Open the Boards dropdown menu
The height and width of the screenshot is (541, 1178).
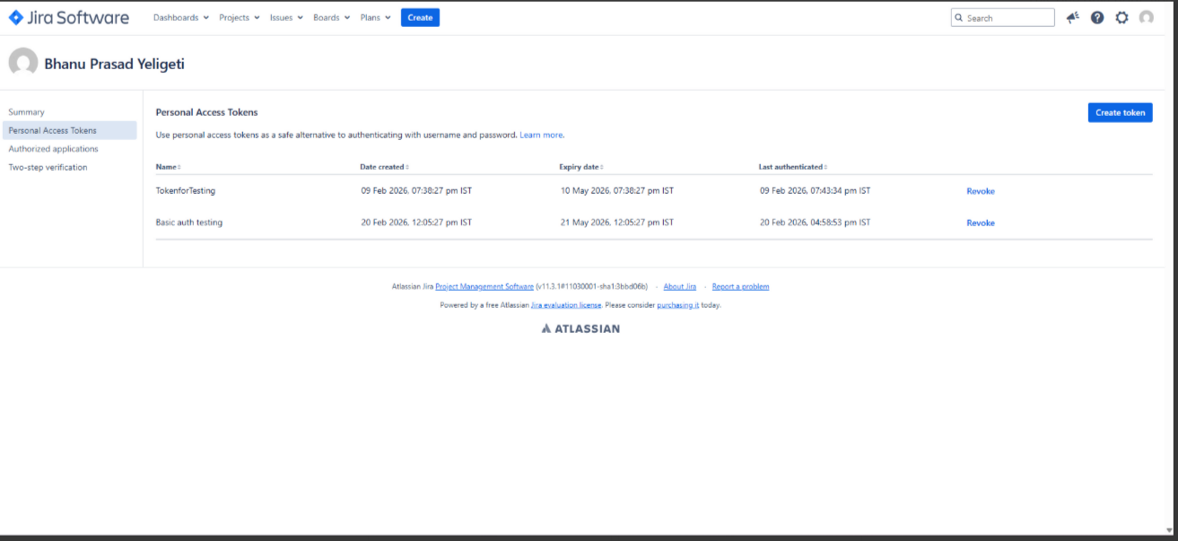click(331, 18)
